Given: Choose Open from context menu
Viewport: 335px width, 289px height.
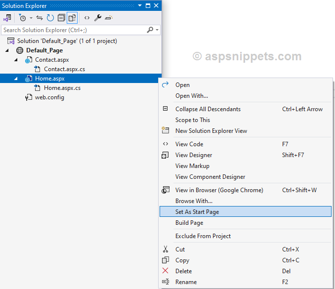Looking at the screenshot, I should coord(246,85).
